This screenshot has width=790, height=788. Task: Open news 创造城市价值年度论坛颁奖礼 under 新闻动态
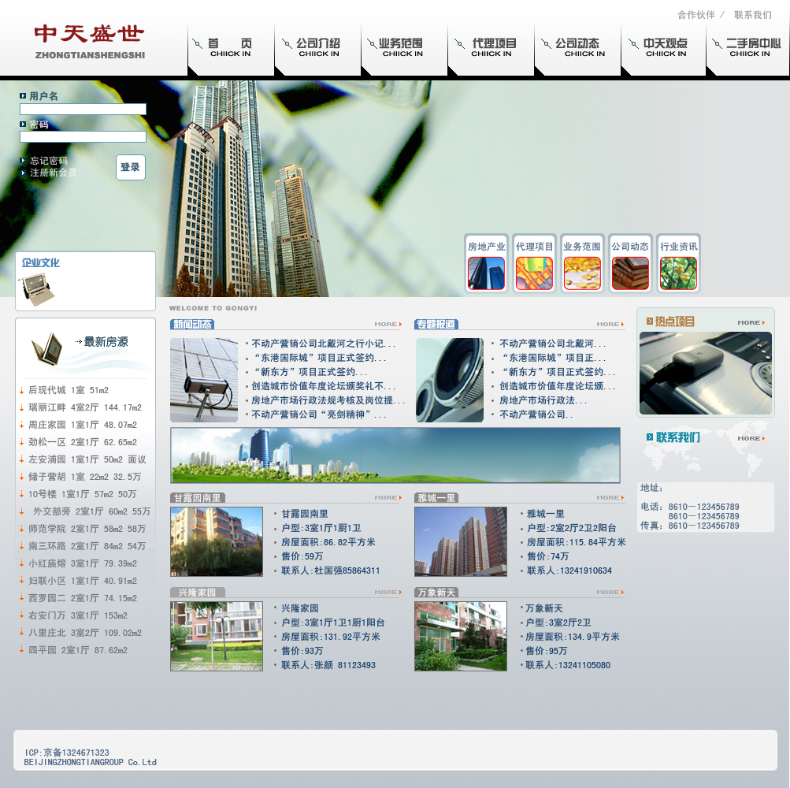pyautogui.click(x=324, y=386)
